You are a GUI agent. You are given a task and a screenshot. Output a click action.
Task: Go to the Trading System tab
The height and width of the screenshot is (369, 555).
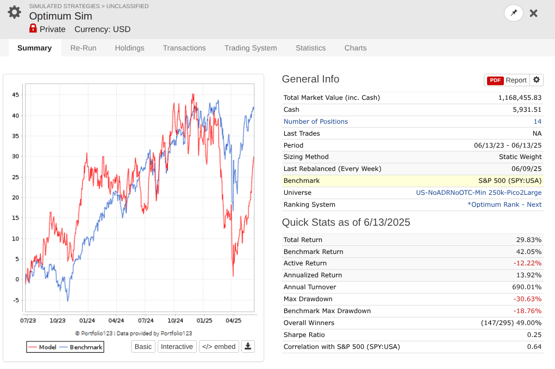pyautogui.click(x=251, y=48)
